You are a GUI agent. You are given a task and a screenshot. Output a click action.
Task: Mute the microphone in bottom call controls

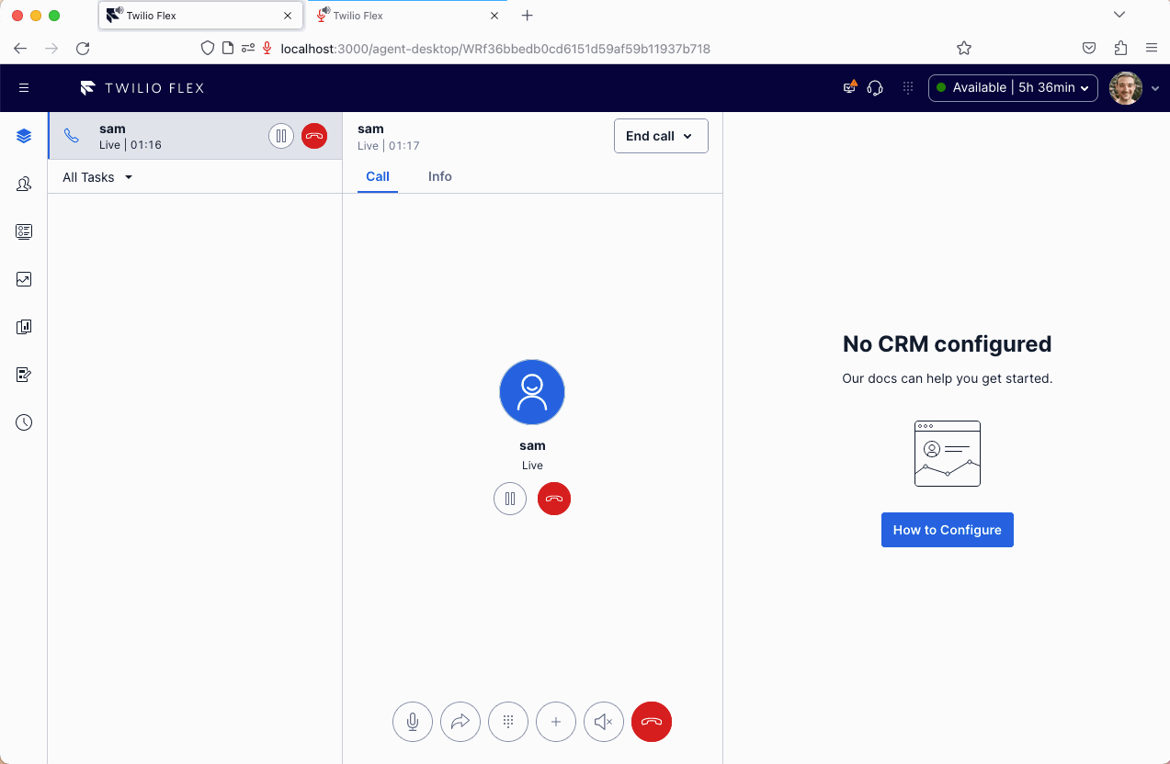click(413, 722)
